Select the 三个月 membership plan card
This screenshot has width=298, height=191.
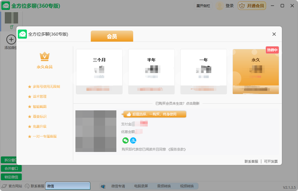[x=99, y=71]
